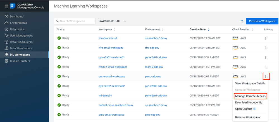
Task: Click the refresh workspaces icon
Action: pyautogui.click(x=242, y=21)
